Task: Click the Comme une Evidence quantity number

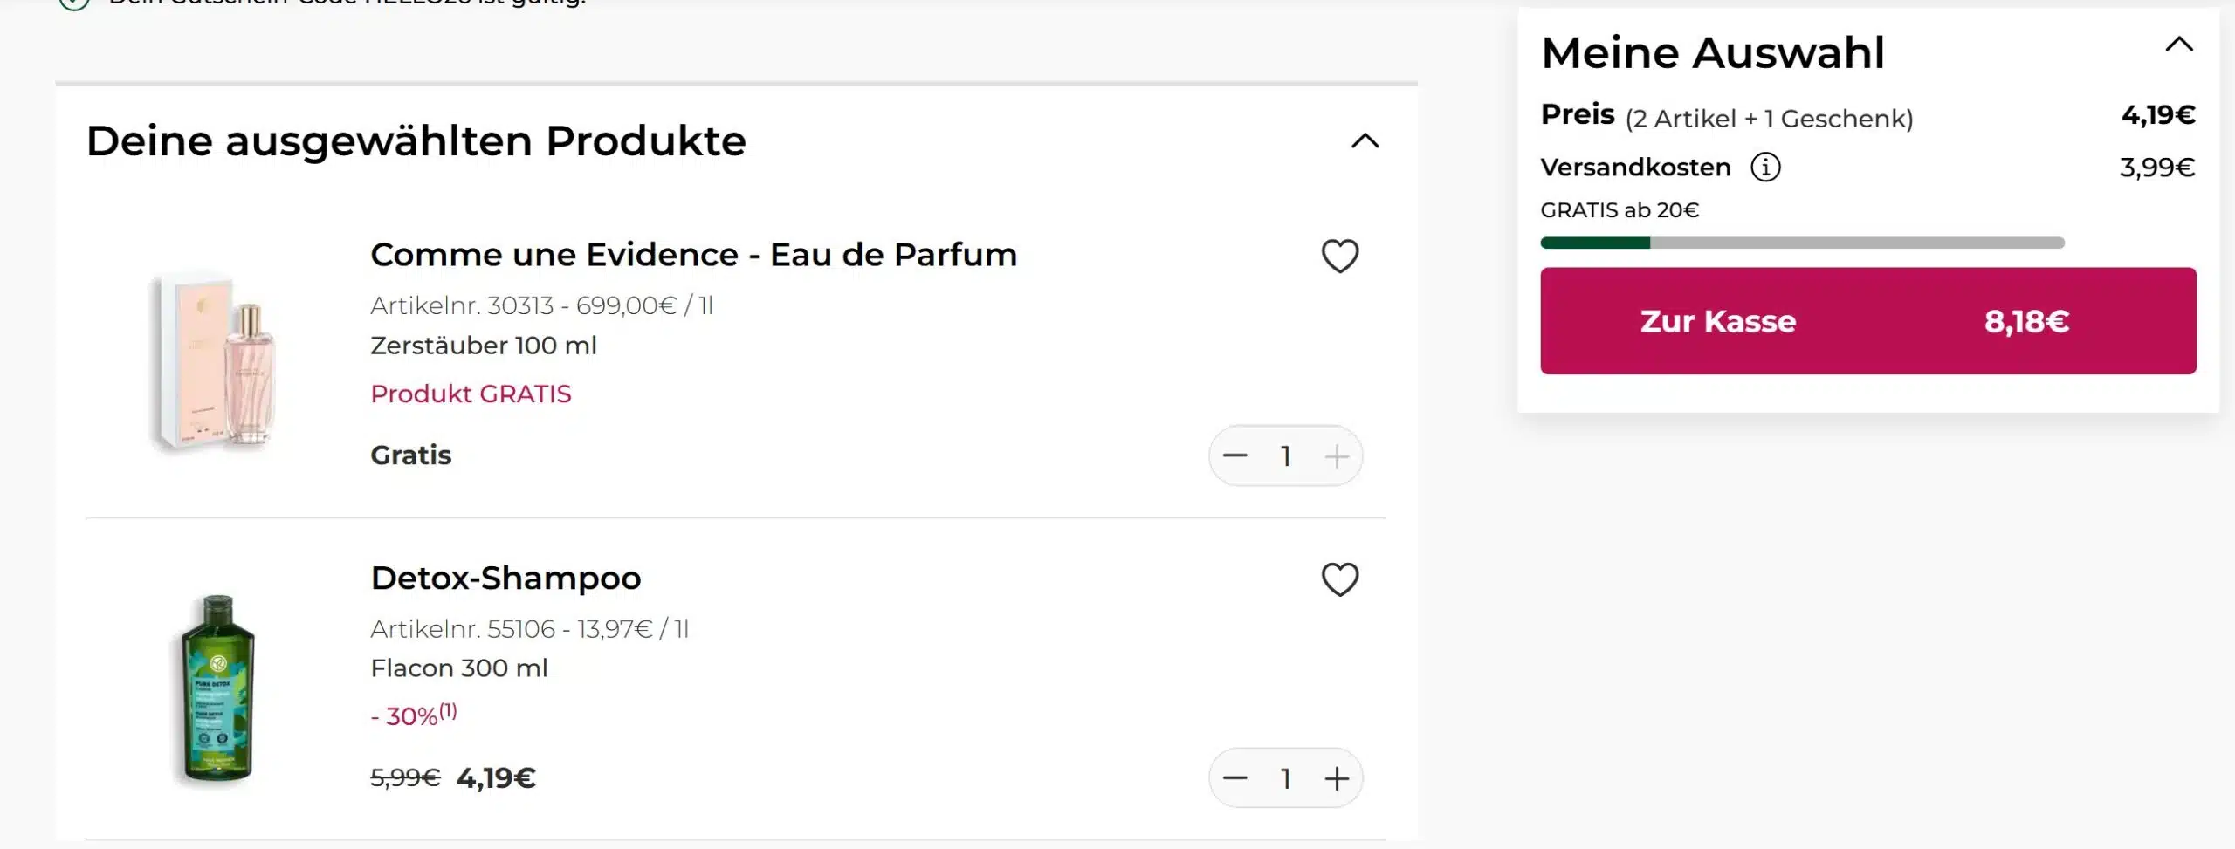Action: coord(1285,455)
